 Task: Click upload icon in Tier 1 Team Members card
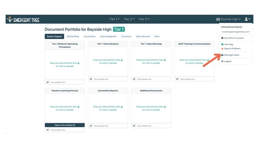tap(122, 60)
